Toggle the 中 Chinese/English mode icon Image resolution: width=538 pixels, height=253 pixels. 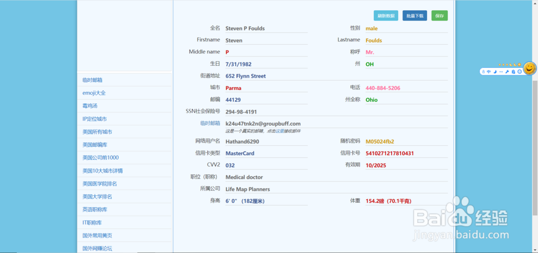tap(489, 72)
